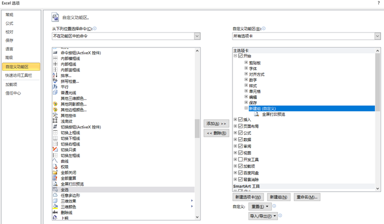This screenshot has width=384, height=224.
Task: Collapse the 新建组 (自定义) node
Action: pyautogui.click(x=246, y=108)
